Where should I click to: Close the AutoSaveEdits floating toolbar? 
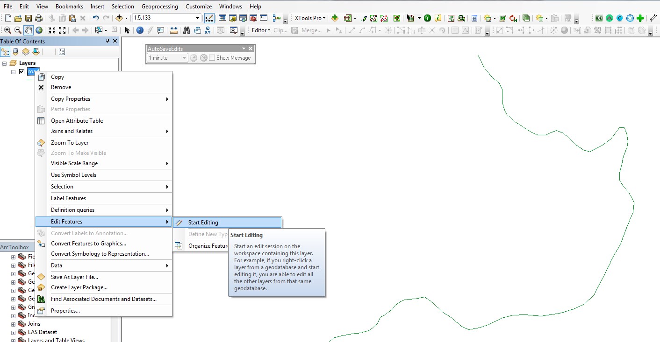[251, 49]
